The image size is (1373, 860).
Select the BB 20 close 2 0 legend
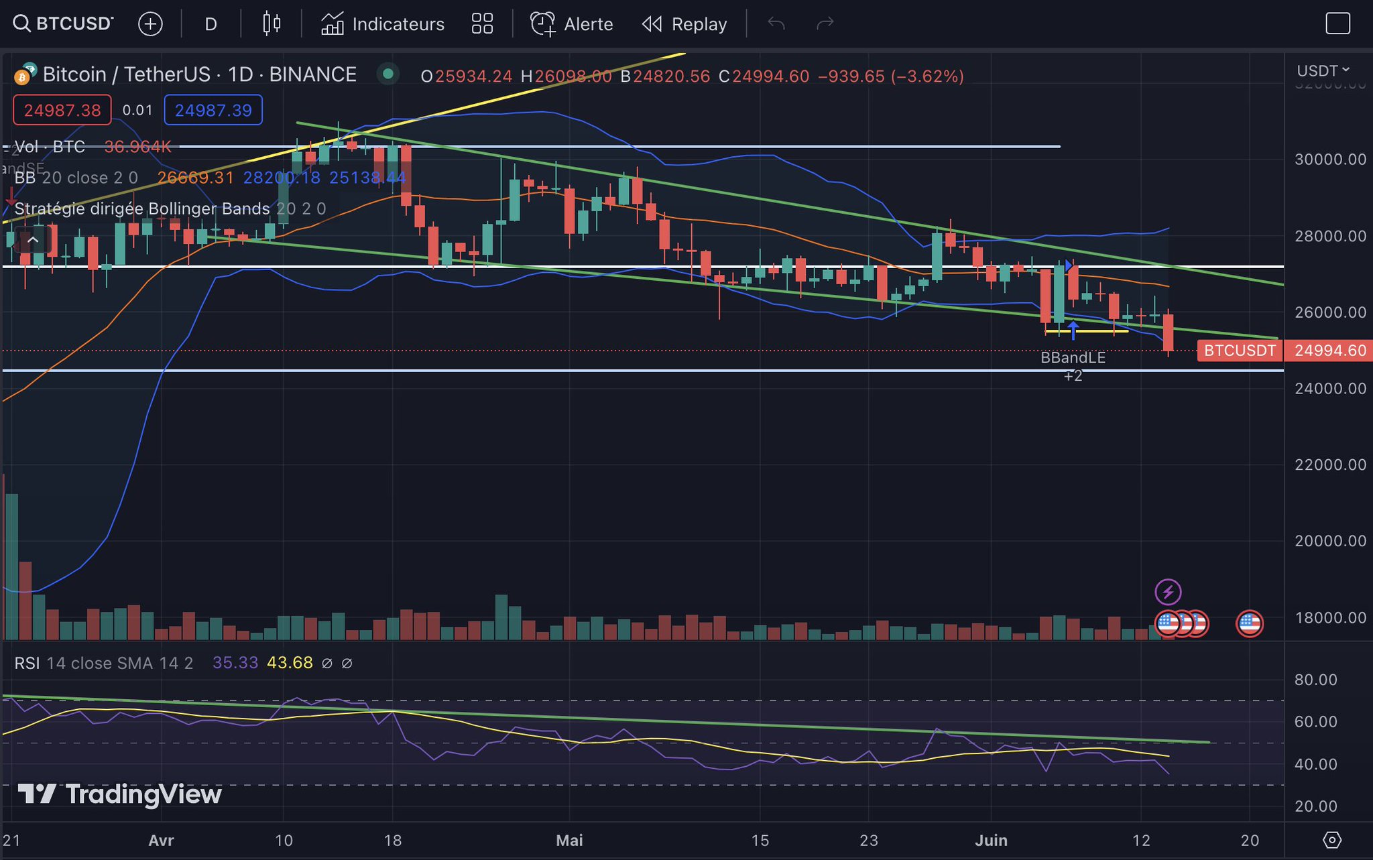click(76, 178)
